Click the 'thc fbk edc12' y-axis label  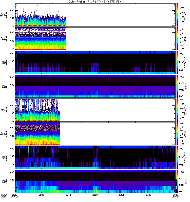tap(5, 158)
